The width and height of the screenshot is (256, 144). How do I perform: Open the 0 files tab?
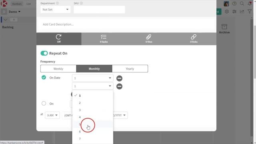(149, 39)
